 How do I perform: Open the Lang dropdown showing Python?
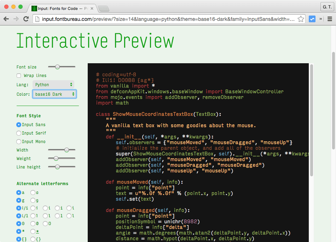click(53, 85)
